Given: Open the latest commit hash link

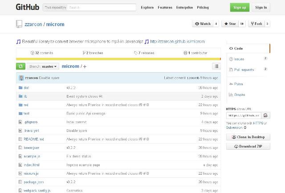Looking at the screenshot, I should click(x=193, y=78).
